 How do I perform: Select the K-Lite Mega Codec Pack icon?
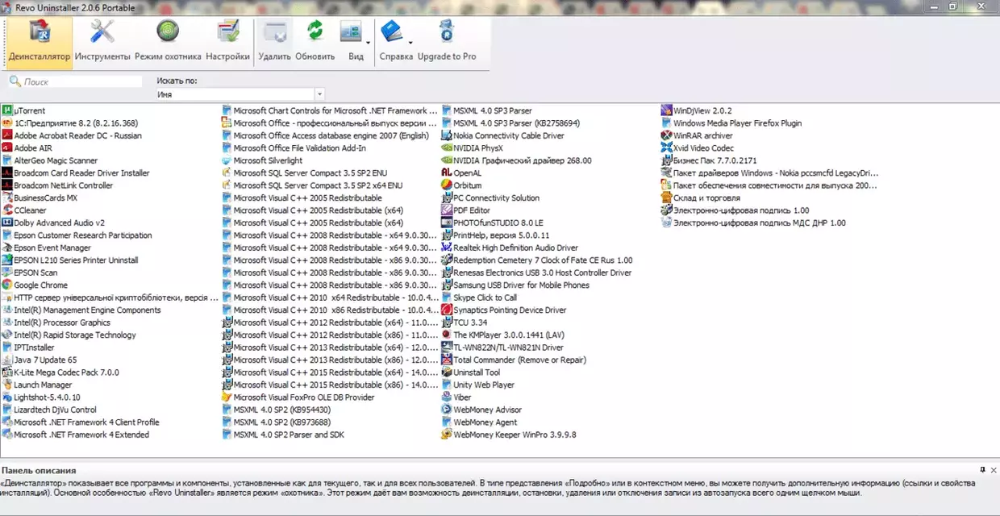6,372
